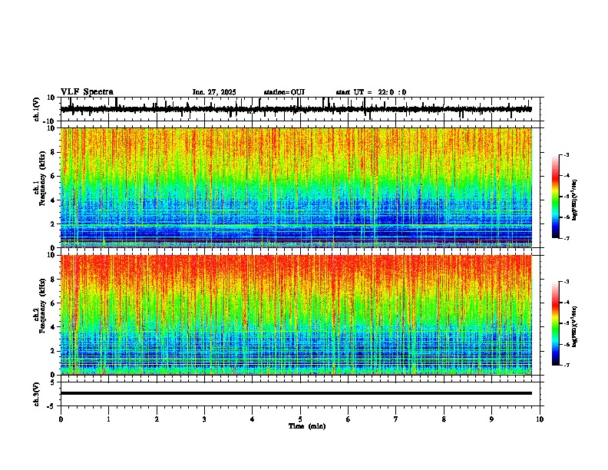Click time axis tick label "3"
The height and width of the screenshot is (470, 608).
click(204, 419)
